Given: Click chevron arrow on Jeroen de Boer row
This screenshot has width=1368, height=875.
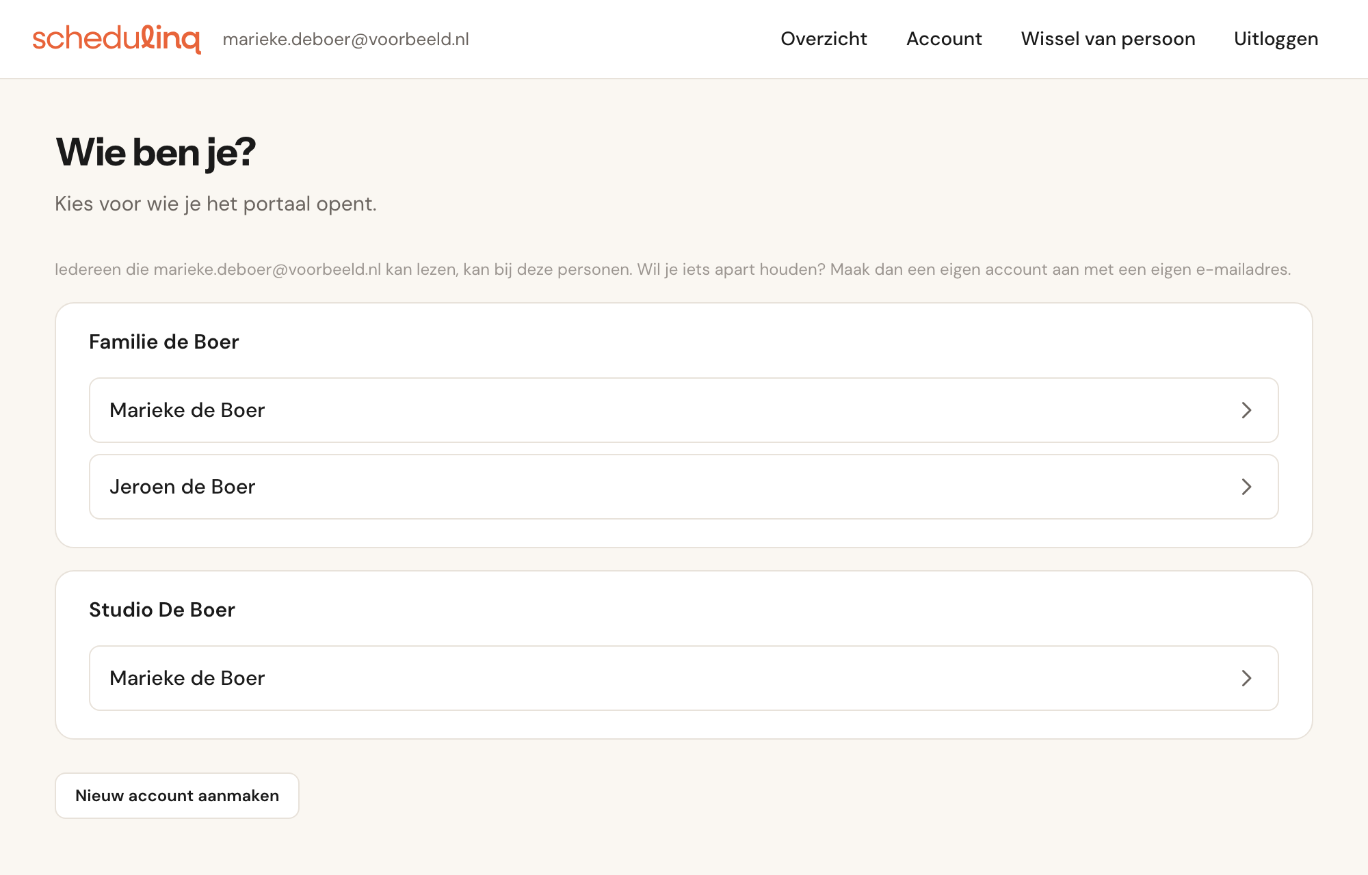Looking at the screenshot, I should pos(1246,487).
